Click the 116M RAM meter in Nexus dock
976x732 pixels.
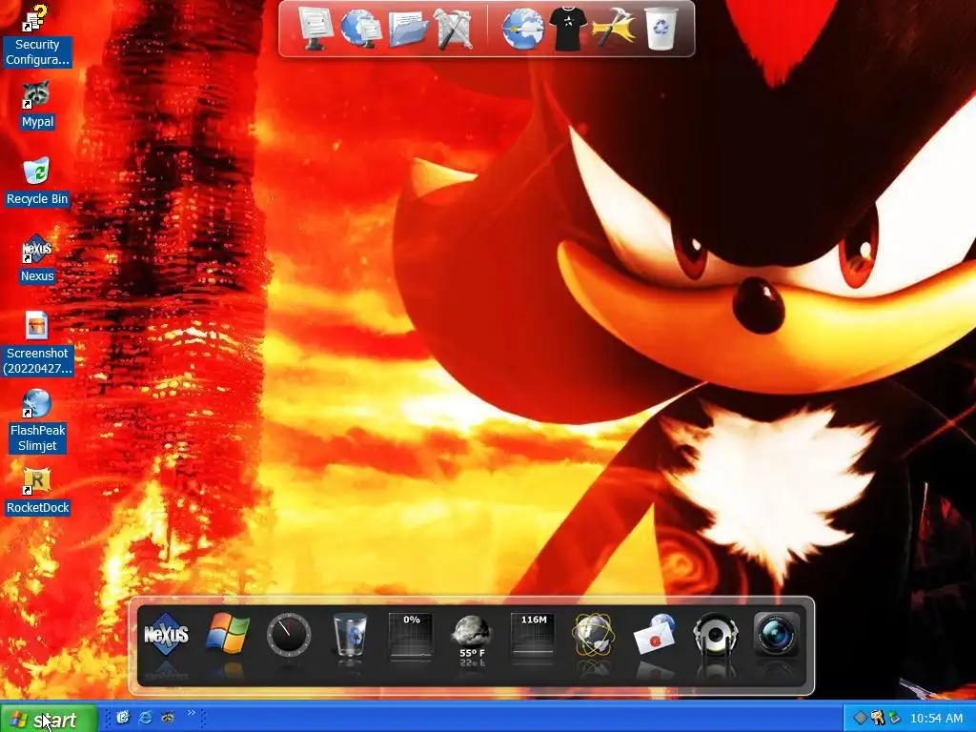point(533,635)
